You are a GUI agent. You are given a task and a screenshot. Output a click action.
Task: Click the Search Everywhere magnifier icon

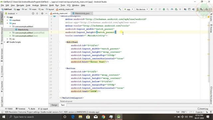pyautogui.click(x=207, y=9)
